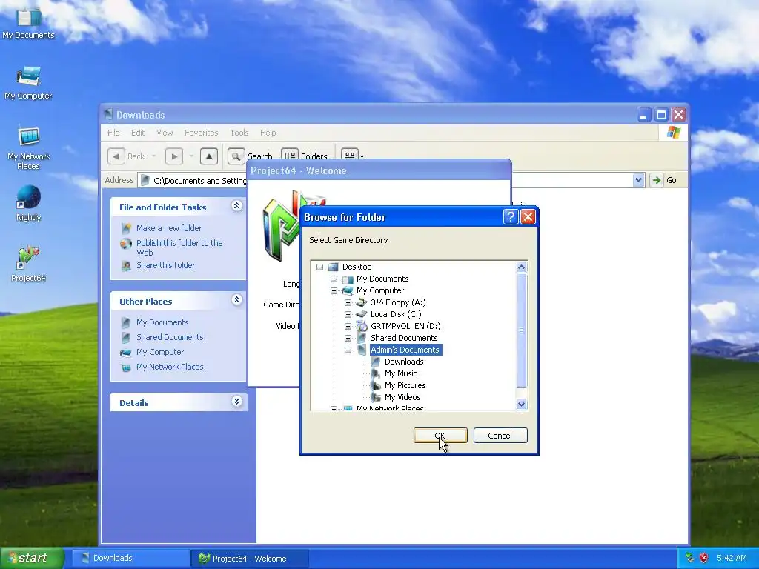Select the My Music folder in tree

pyautogui.click(x=400, y=373)
